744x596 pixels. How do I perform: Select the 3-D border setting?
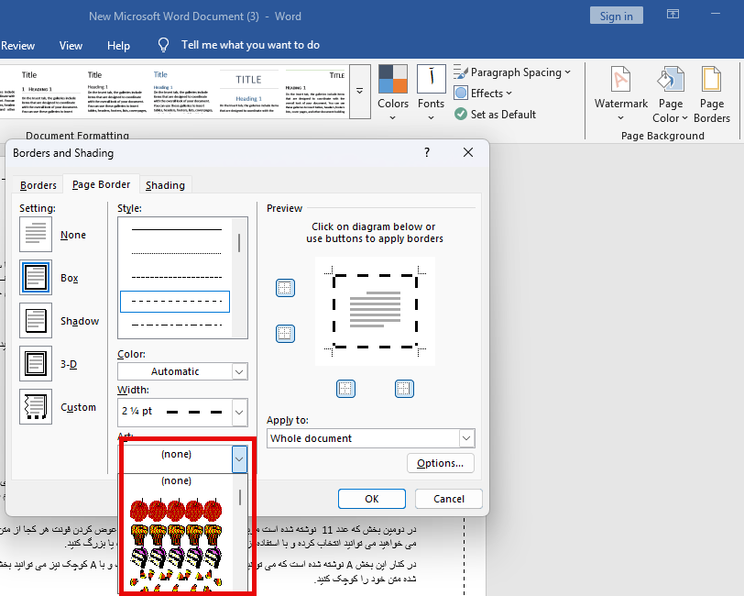pos(36,364)
